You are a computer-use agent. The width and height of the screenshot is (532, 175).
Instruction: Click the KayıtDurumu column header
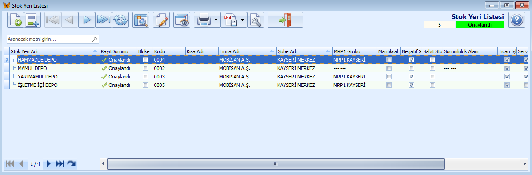click(x=118, y=51)
